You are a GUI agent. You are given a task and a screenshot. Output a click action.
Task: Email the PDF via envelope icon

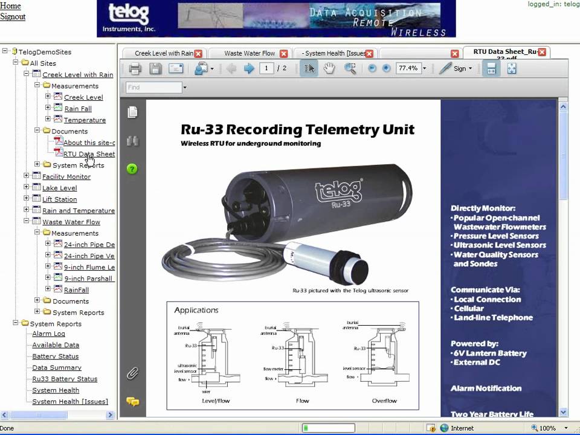point(176,68)
